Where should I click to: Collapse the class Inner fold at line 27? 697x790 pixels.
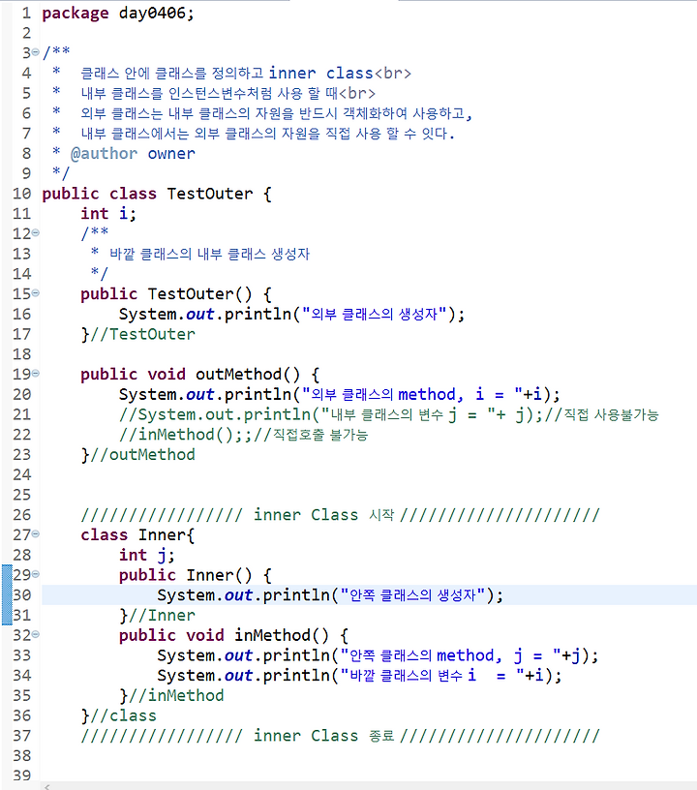coord(35,534)
